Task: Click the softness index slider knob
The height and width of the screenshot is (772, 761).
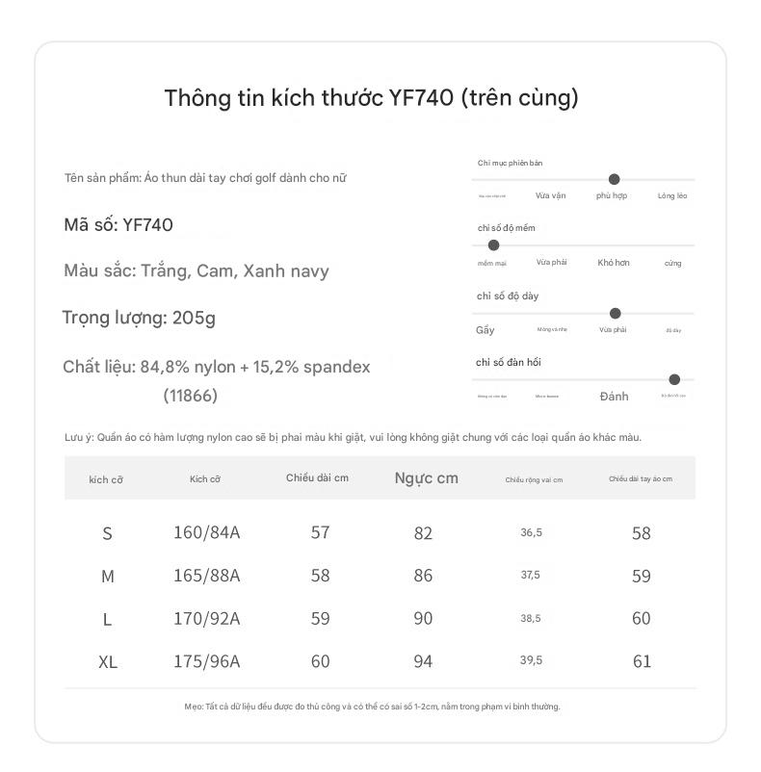Action: pos(494,245)
